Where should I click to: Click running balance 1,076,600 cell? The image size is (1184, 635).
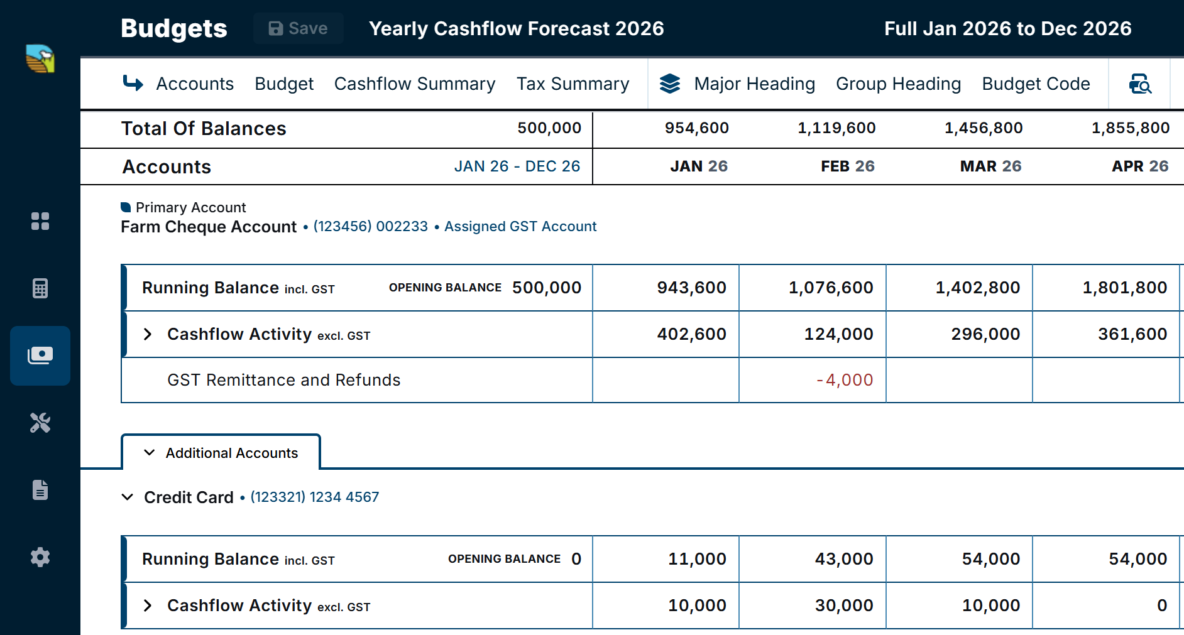(813, 288)
